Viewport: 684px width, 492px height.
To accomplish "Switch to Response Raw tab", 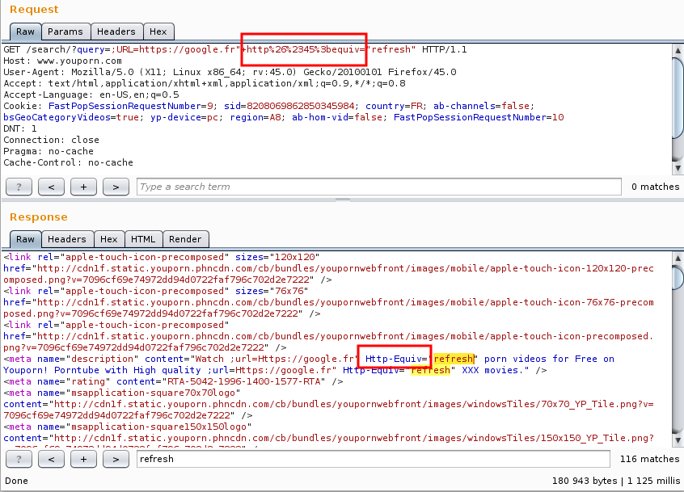I will pos(25,239).
